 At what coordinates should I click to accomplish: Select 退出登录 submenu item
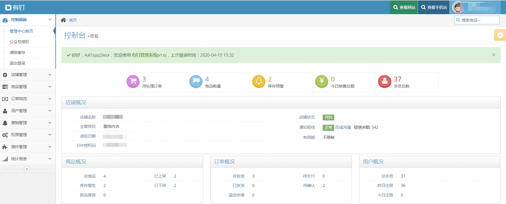[x=17, y=63]
